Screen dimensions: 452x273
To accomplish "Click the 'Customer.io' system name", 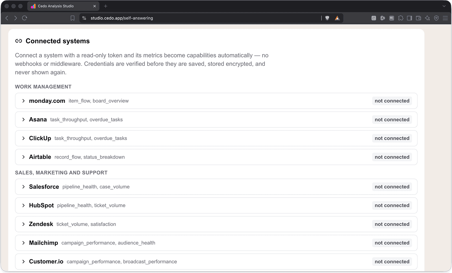I will [x=46, y=262].
